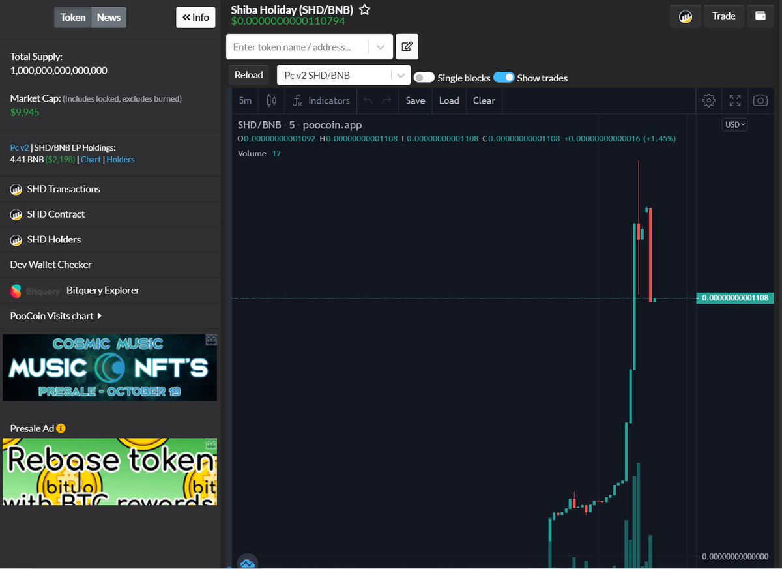The width and height of the screenshot is (782, 569).
Task: Click PooCoin icon beside SHD Contract
Action: click(16, 214)
